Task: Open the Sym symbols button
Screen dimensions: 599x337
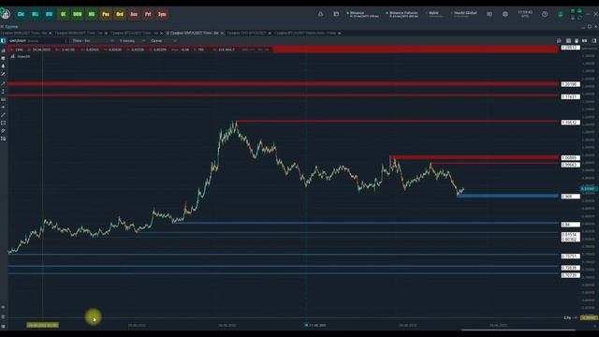Action: (x=162, y=14)
